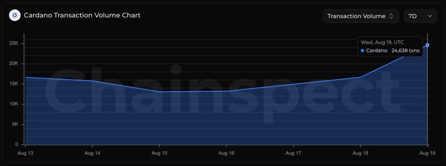
Task: Click the Aug 13 x-axis label
Action: pyautogui.click(x=26, y=153)
